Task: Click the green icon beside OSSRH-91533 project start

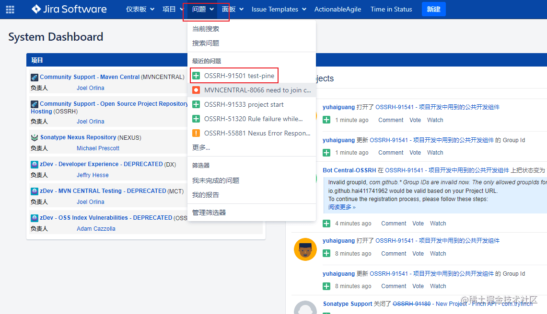Action: pyautogui.click(x=196, y=104)
